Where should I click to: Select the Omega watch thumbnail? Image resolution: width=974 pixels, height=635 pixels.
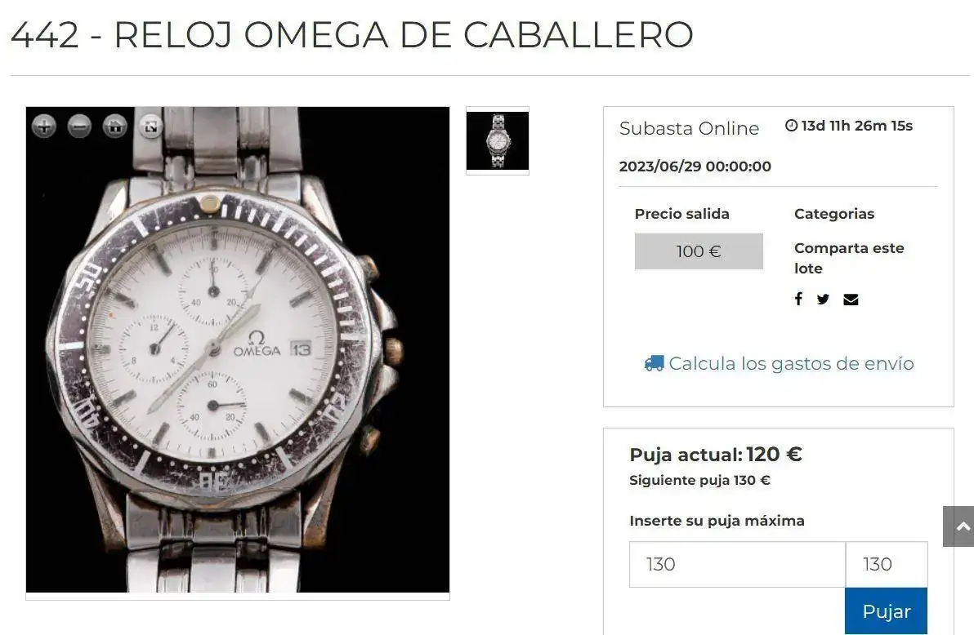(x=498, y=141)
